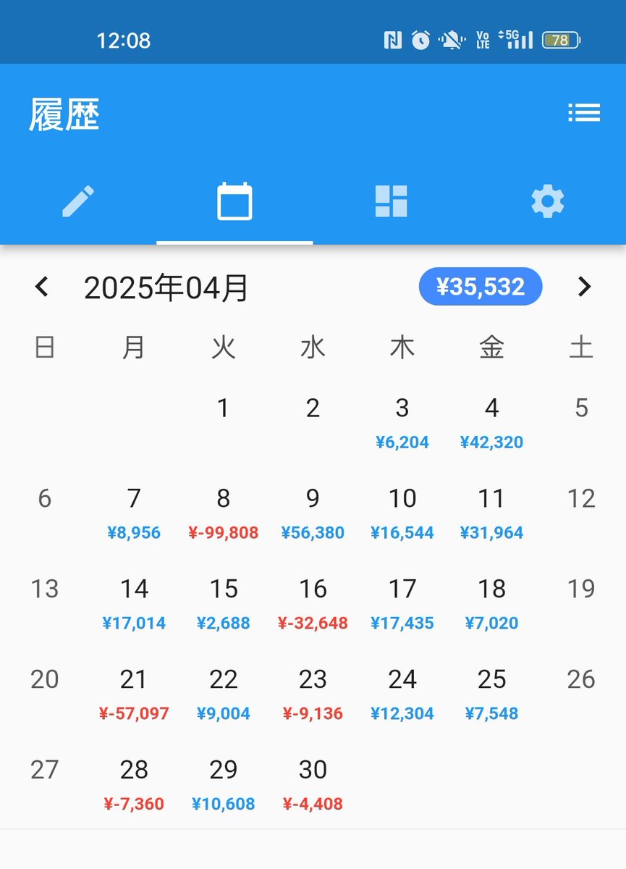This screenshot has width=626, height=869.
Task: Open the 2025年04月 month selector
Action: (x=166, y=287)
